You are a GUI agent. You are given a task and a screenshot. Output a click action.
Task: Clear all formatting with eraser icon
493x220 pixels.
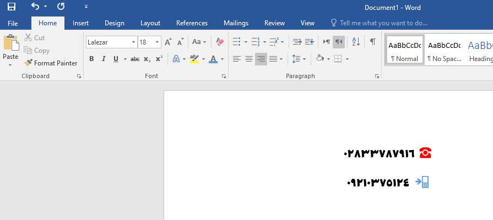[220, 42]
